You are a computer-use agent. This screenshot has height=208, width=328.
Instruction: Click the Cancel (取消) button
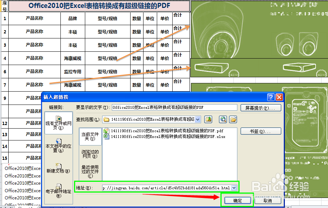[x=268, y=200]
